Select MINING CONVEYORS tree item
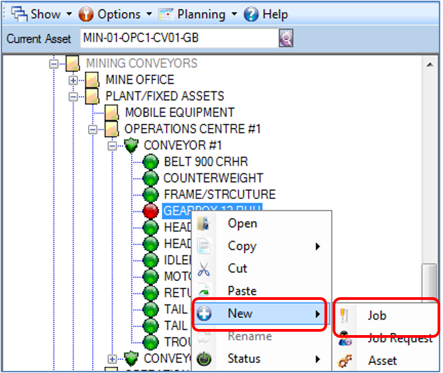Screen dimensions: 443x373 (x=142, y=63)
